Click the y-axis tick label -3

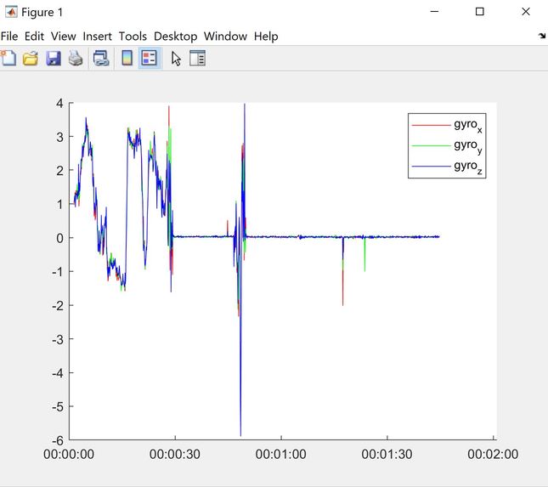58,339
